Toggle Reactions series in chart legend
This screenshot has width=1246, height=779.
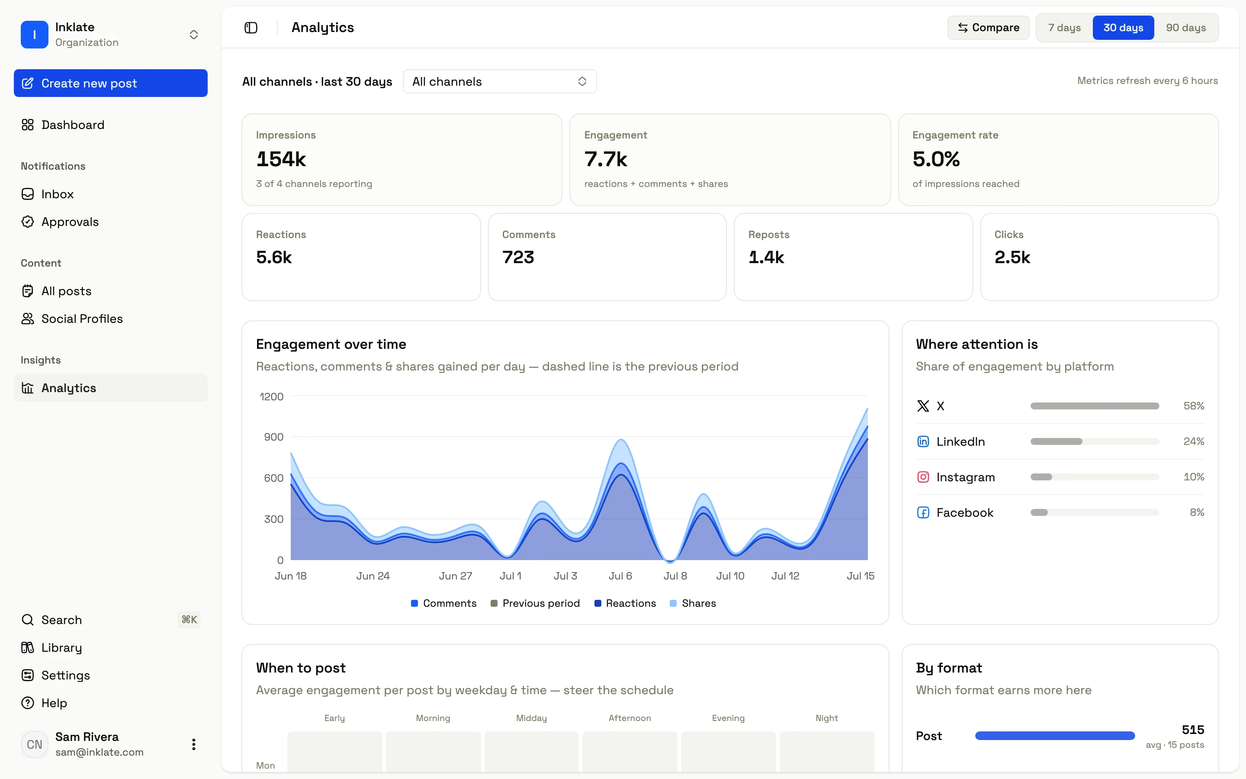coord(625,603)
